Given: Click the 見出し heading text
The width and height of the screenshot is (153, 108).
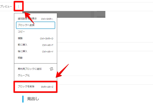Looking at the screenshot, I should 33,99.
